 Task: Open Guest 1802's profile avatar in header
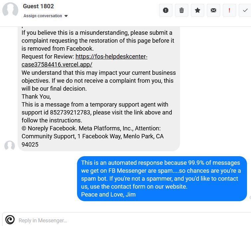pyautogui.click(x=10, y=10)
